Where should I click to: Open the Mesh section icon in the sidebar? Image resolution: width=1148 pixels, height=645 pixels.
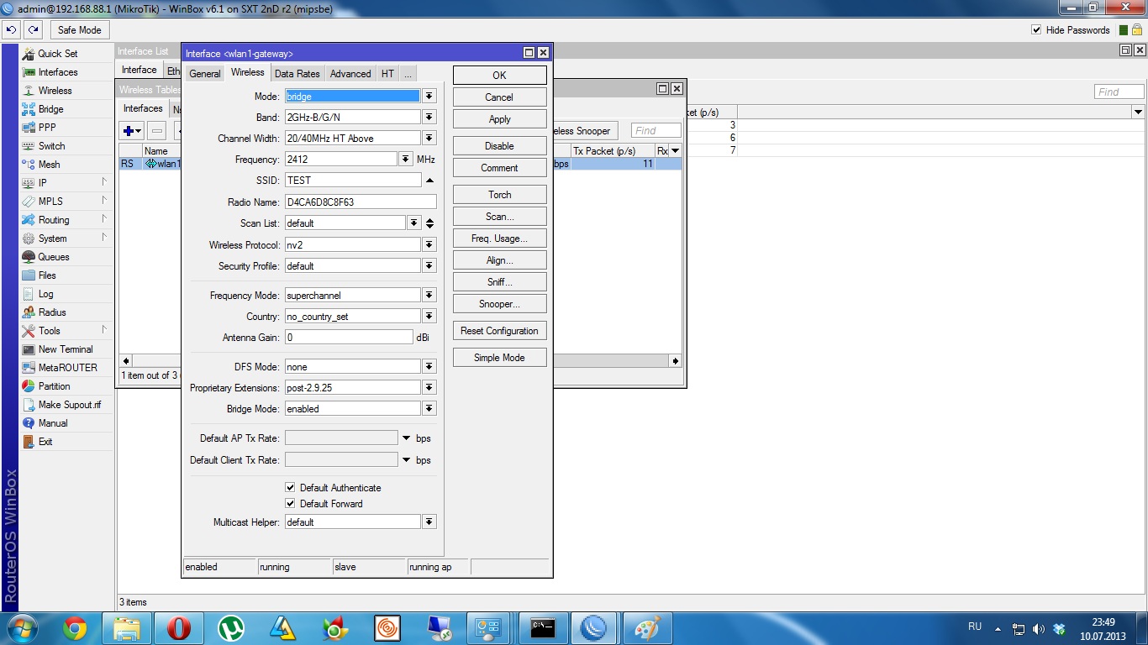pos(29,165)
